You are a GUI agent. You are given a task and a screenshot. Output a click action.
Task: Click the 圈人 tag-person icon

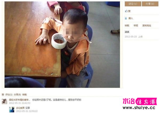click(126, 18)
